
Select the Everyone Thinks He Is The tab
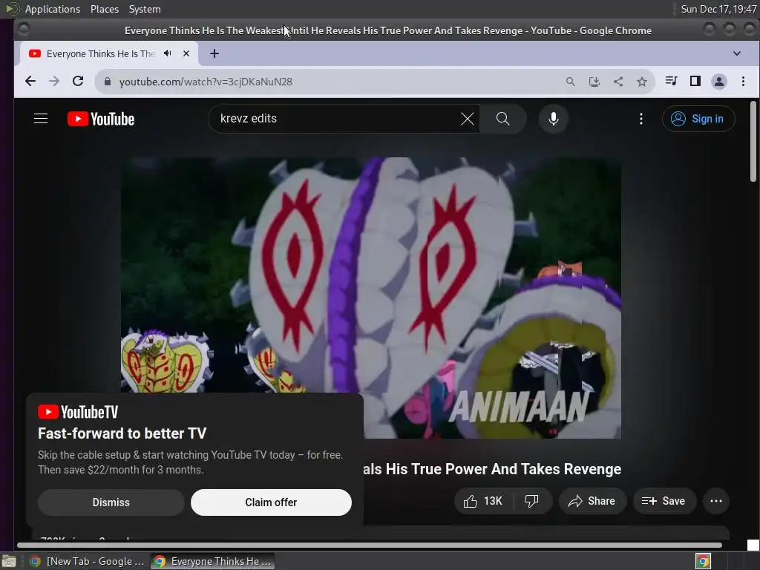(x=100, y=53)
